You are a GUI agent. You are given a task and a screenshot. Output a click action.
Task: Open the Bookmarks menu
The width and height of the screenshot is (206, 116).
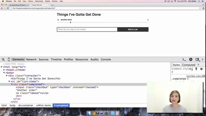point(39,1)
